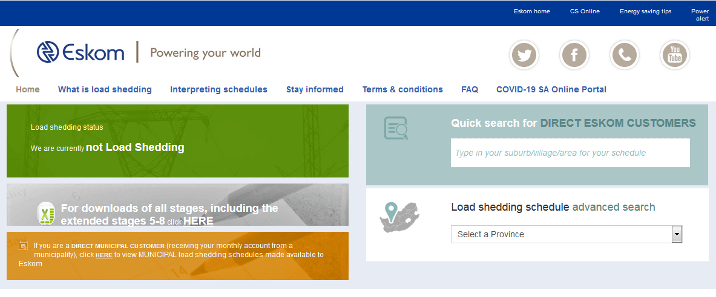Click the suburb/village/area search field
This screenshot has width=716, height=297.
(x=570, y=153)
